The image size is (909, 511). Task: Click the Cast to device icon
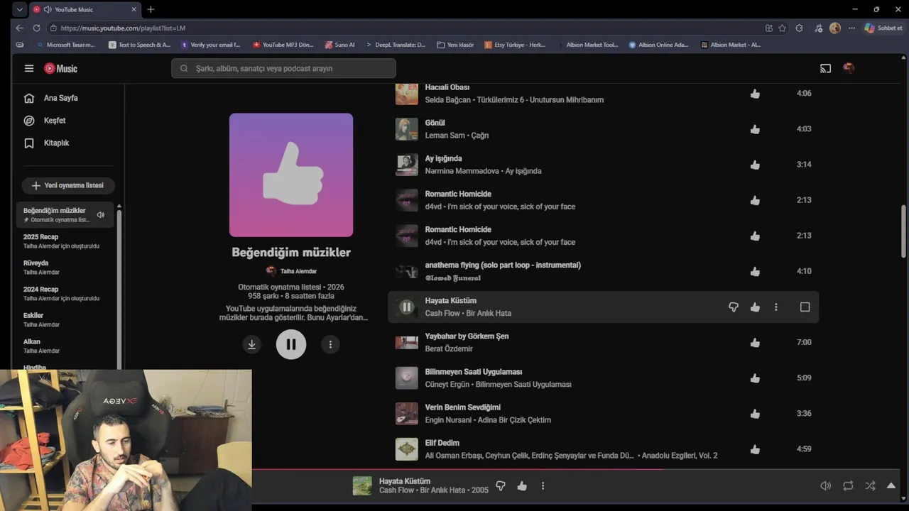pyautogui.click(x=825, y=69)
